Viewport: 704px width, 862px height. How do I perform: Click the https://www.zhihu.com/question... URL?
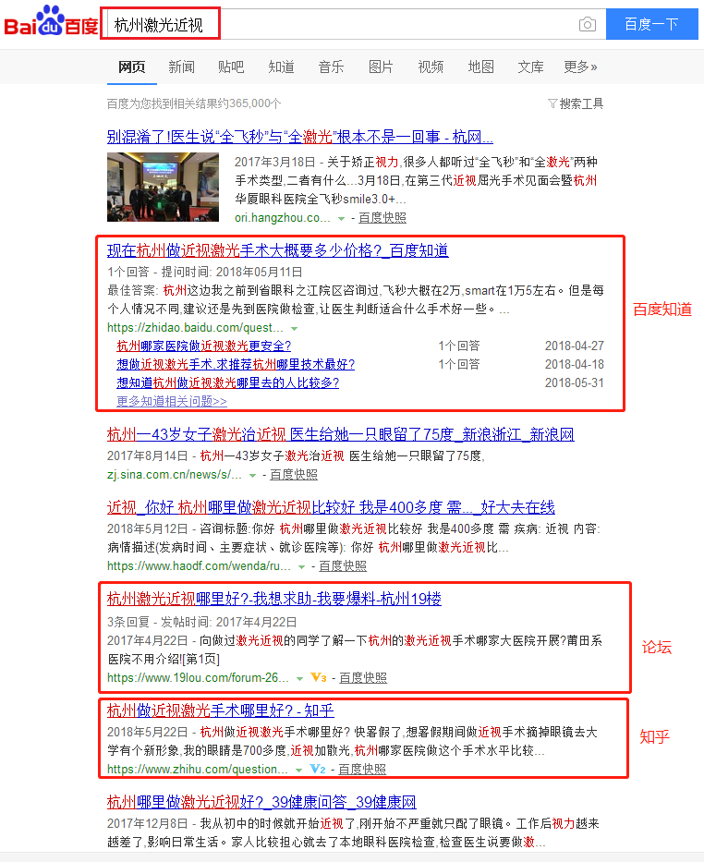coord(198,769)
